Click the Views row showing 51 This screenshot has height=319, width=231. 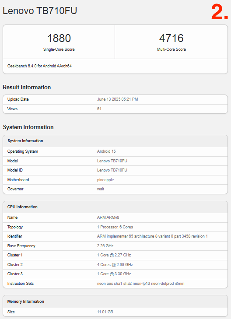115,109
